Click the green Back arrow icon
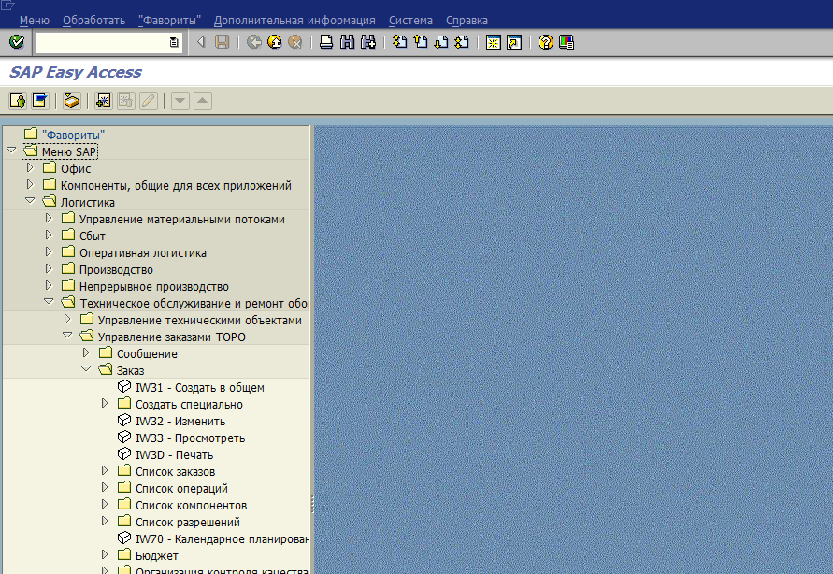 (x=254, y=42)
